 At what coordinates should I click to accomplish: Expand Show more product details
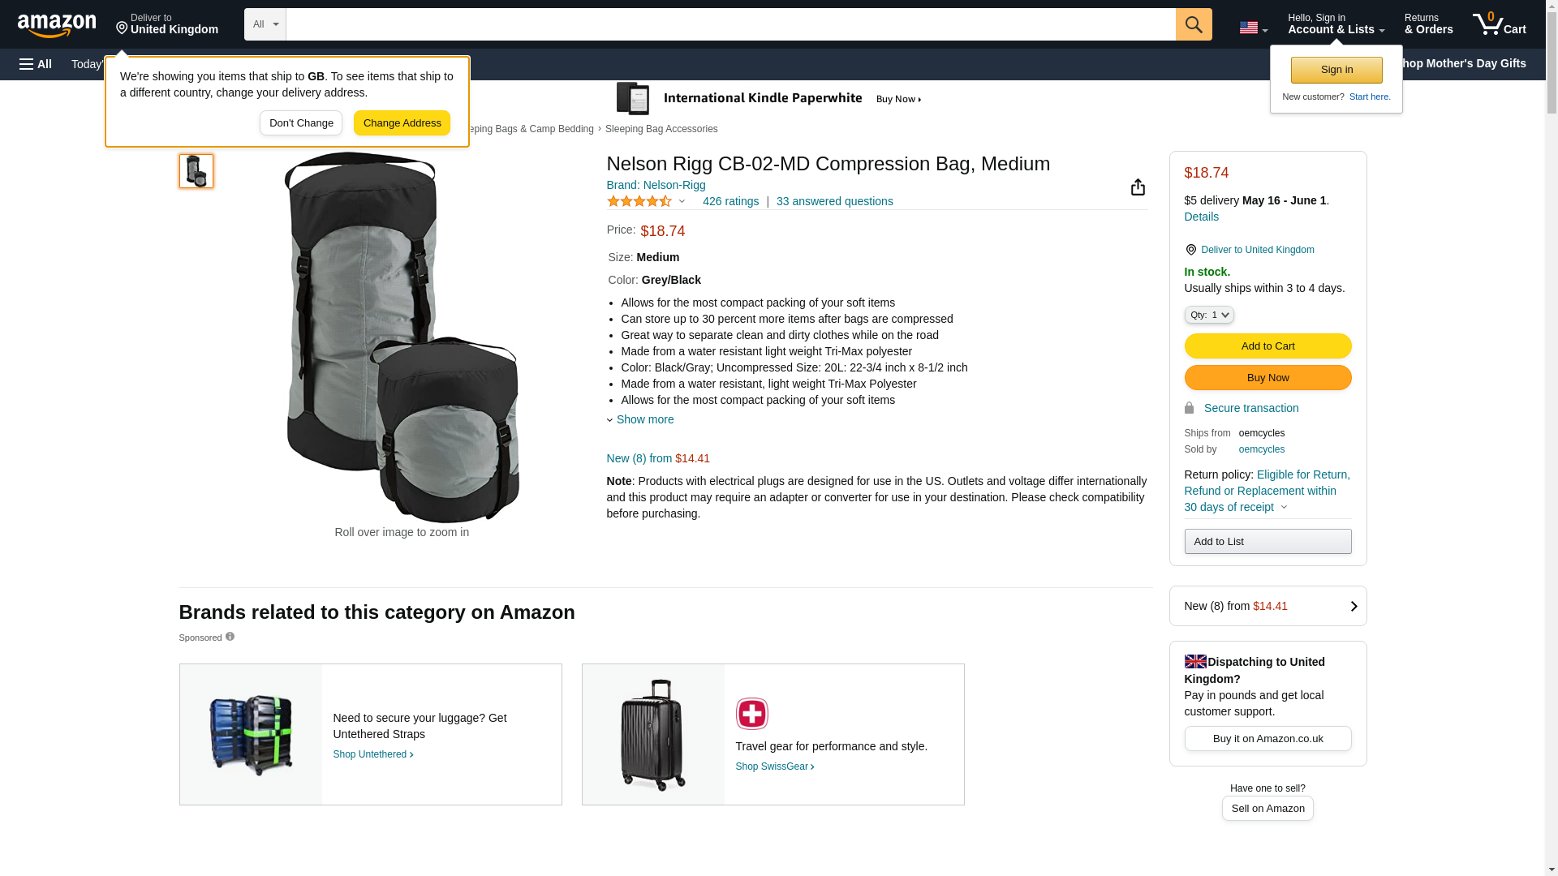coord(644,419)
